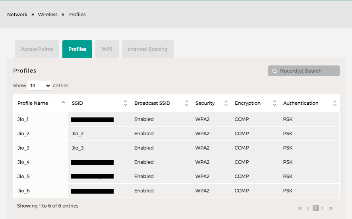Select the Profiles tab

(x=77, y=49)
